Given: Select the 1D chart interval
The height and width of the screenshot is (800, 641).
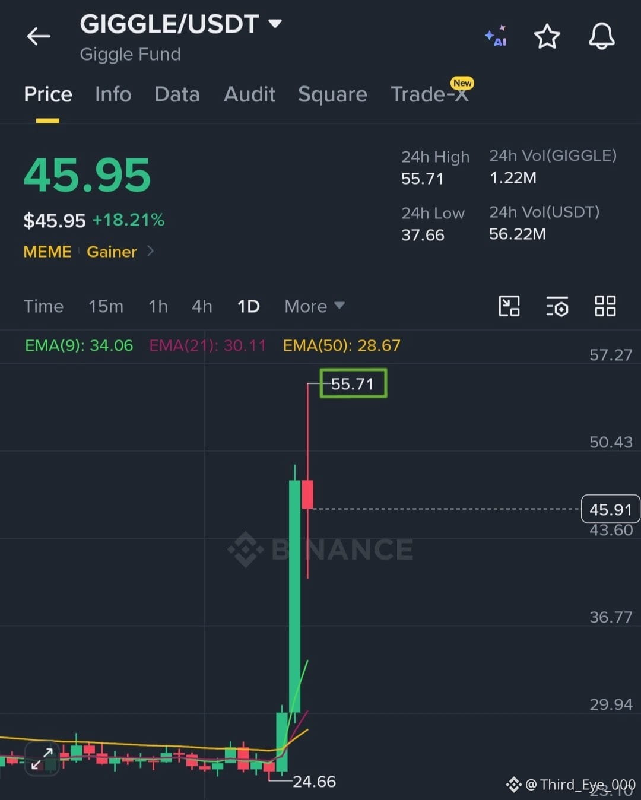Looking at the screenshot, I should 248,306.
